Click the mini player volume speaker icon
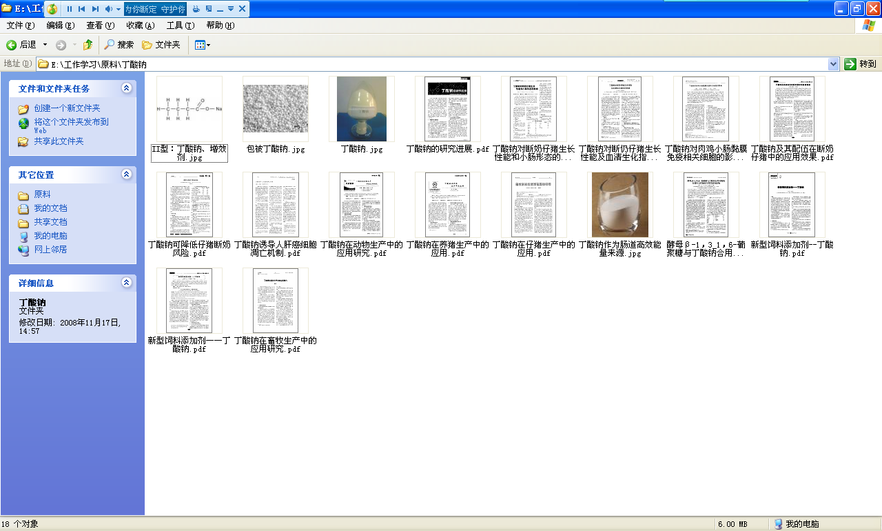This screenshot has width=882, height=531. 108,9
